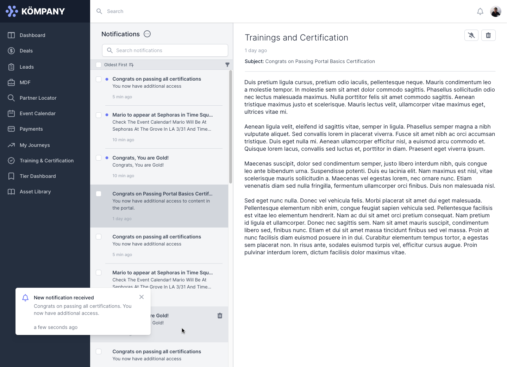Select the Partner Locator search icon
This screenshot has height=367, width=507.
tap(11, 98)
